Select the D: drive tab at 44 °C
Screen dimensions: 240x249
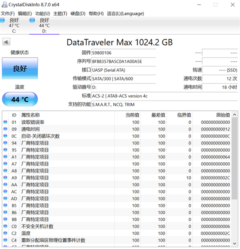tap(44, 26)
